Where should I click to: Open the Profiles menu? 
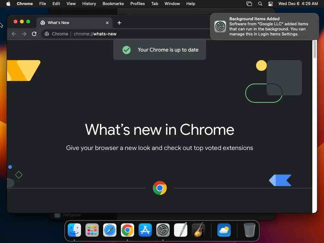[137, 4]
